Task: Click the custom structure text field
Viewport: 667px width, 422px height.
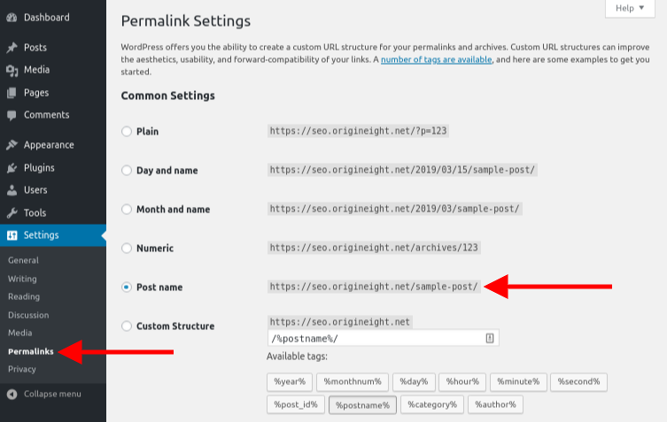Action: [x=383, y=338]
